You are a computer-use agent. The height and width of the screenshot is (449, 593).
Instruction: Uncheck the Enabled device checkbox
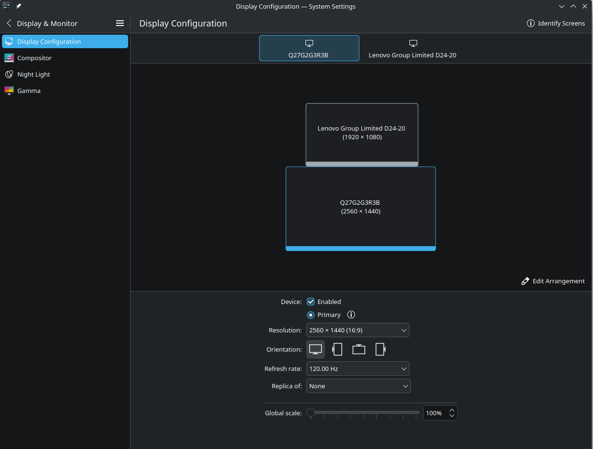point(311,302)
